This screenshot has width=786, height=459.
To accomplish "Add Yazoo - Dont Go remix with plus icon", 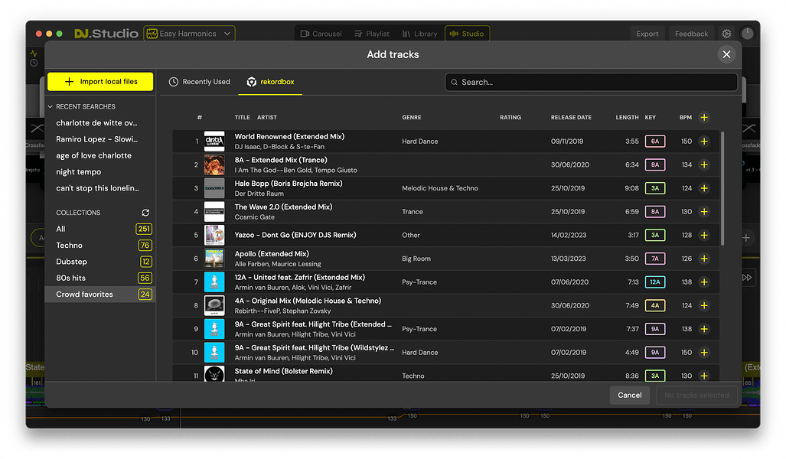I will point(704,235).
